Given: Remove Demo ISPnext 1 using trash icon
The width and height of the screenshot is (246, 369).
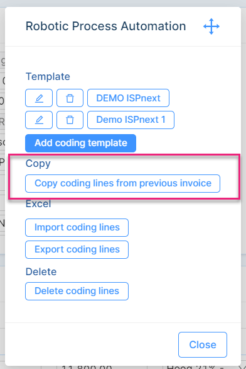Looking at the screenshot, I should click(70, 120).
